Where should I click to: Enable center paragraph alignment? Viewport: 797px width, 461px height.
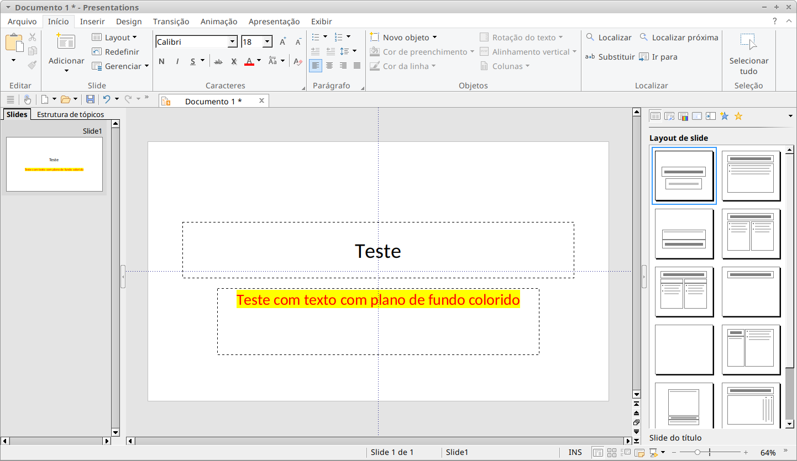coord(329,66)
